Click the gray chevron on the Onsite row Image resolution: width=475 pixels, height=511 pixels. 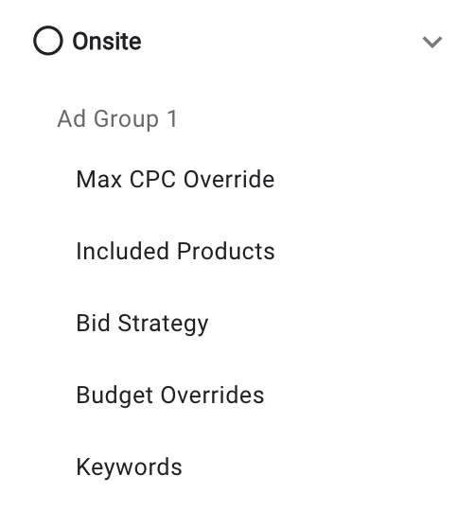[432, 42]
